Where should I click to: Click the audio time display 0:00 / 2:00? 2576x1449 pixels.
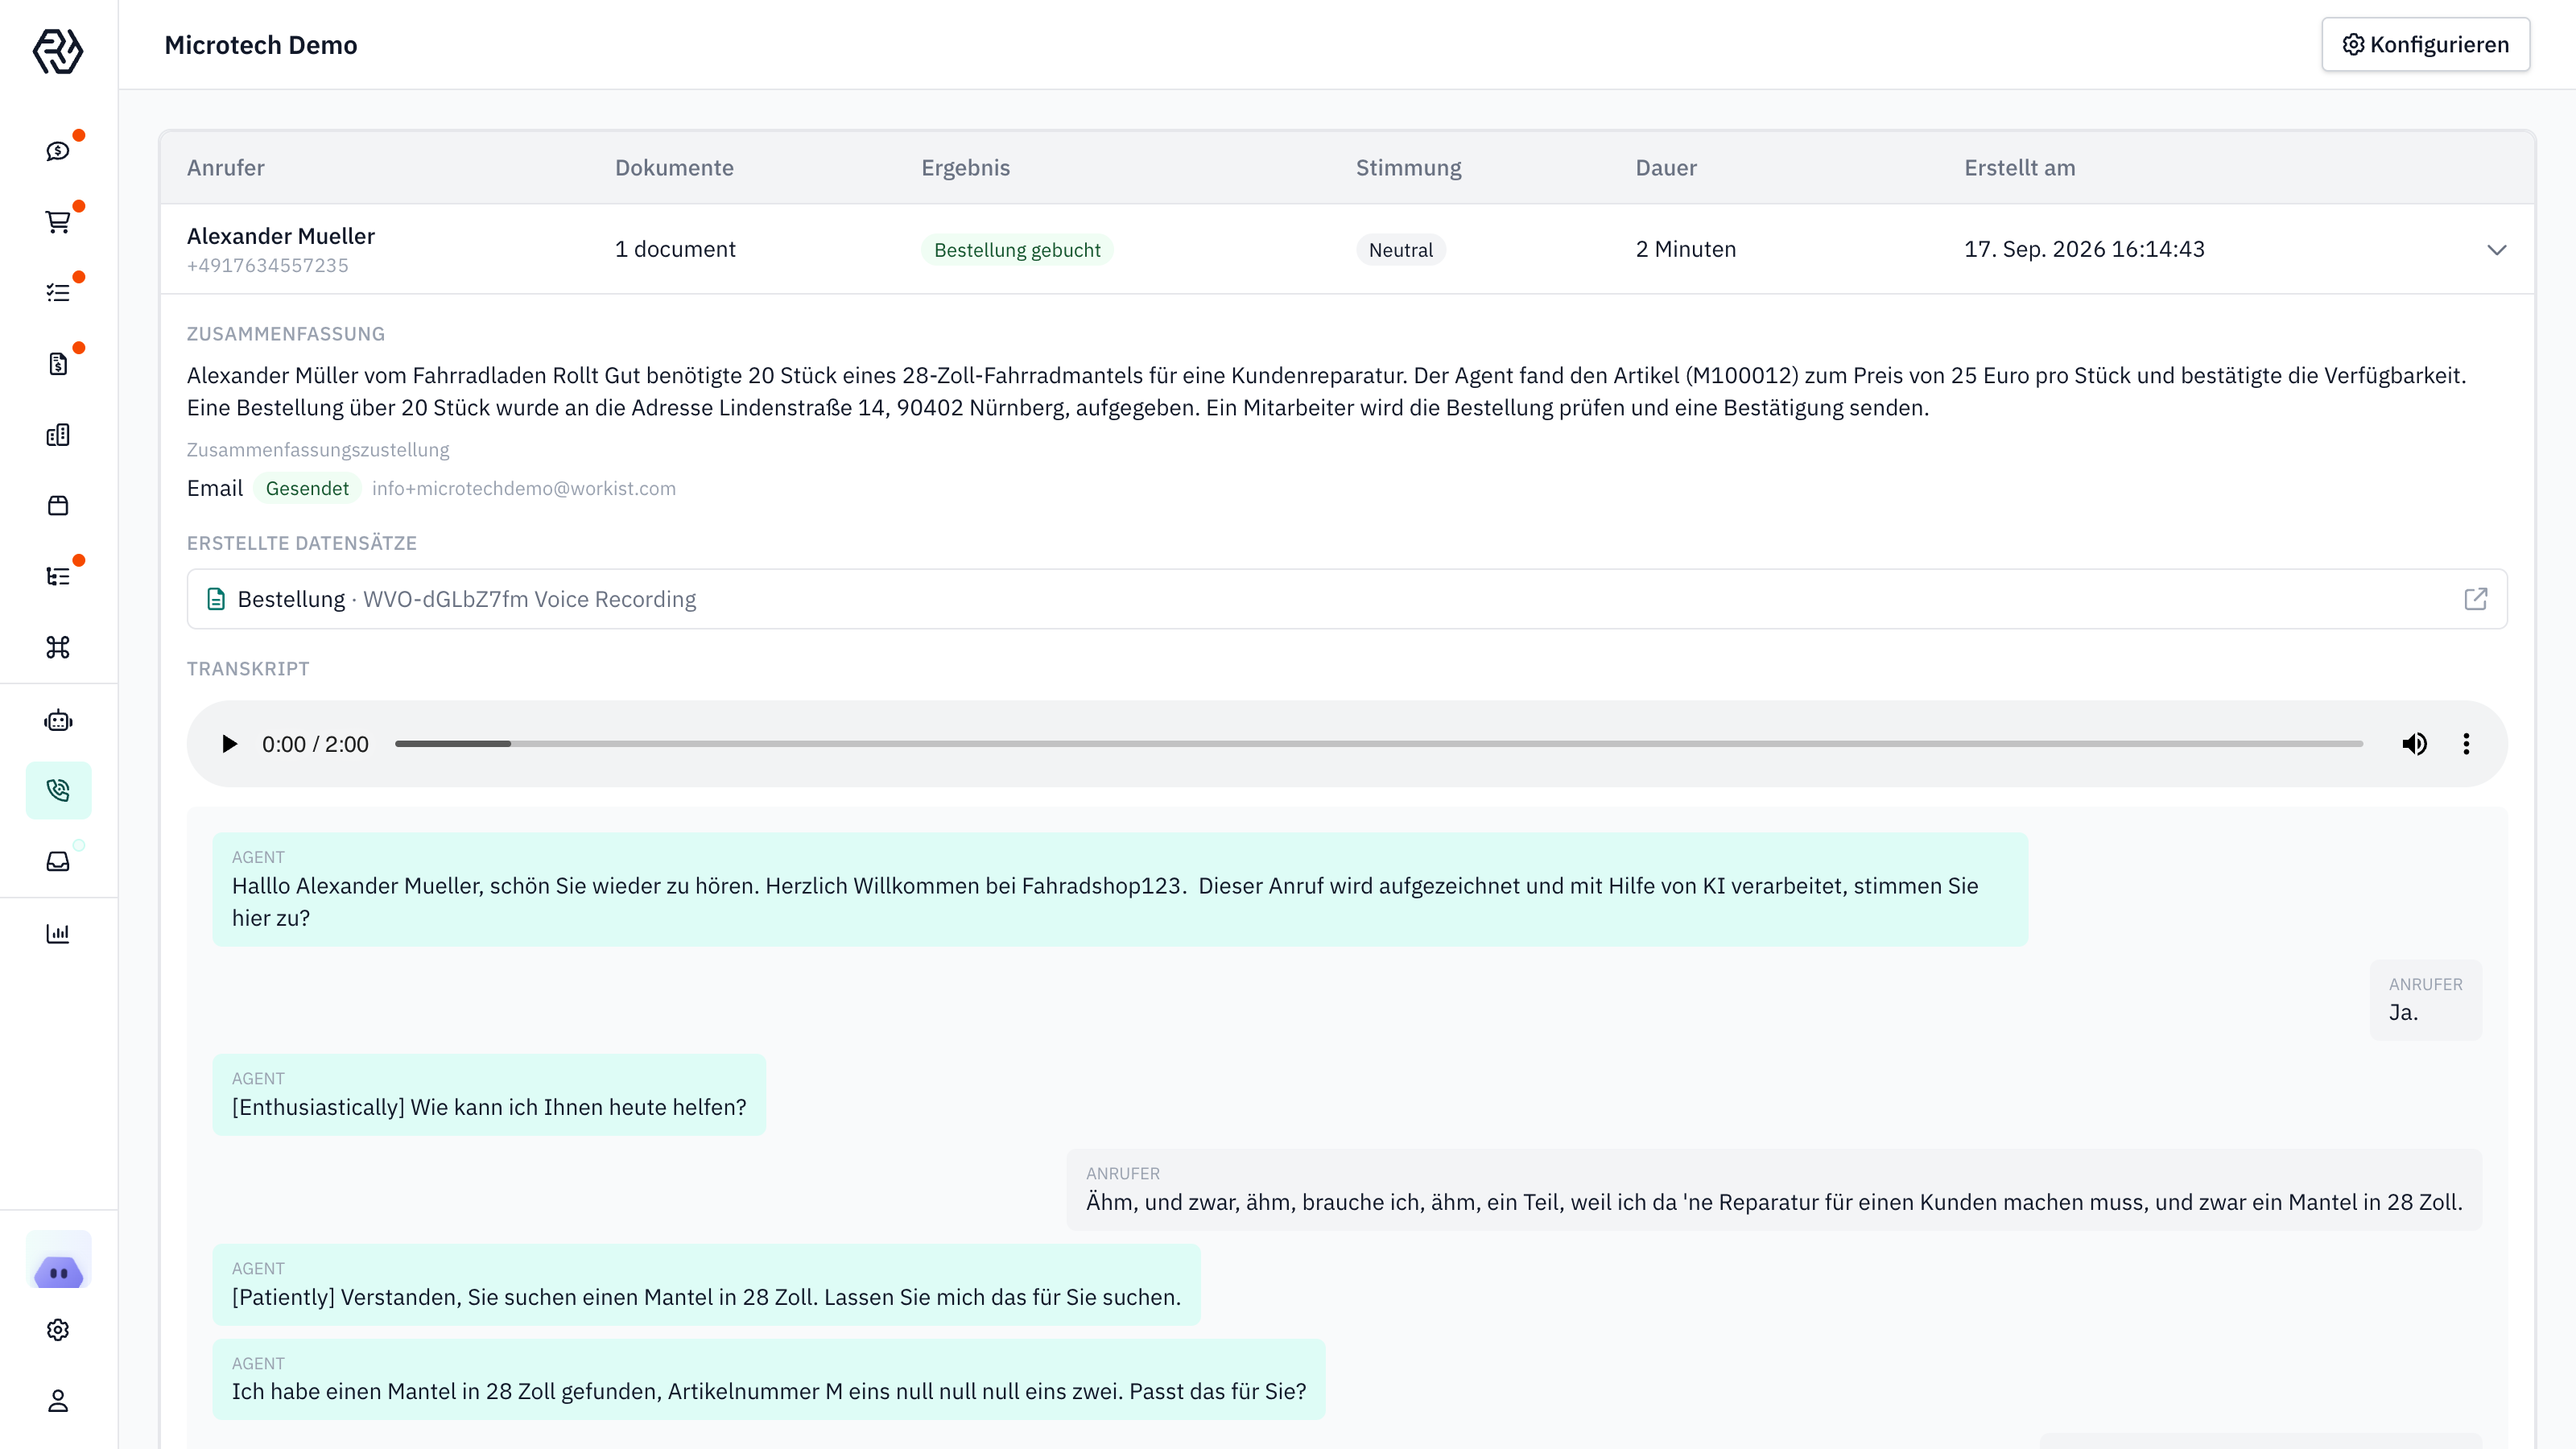(x=315, y=744)
